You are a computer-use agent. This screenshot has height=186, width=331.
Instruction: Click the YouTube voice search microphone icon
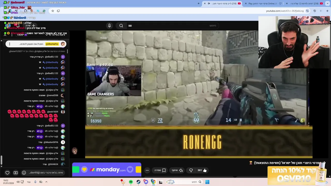[x=109, y=26]
